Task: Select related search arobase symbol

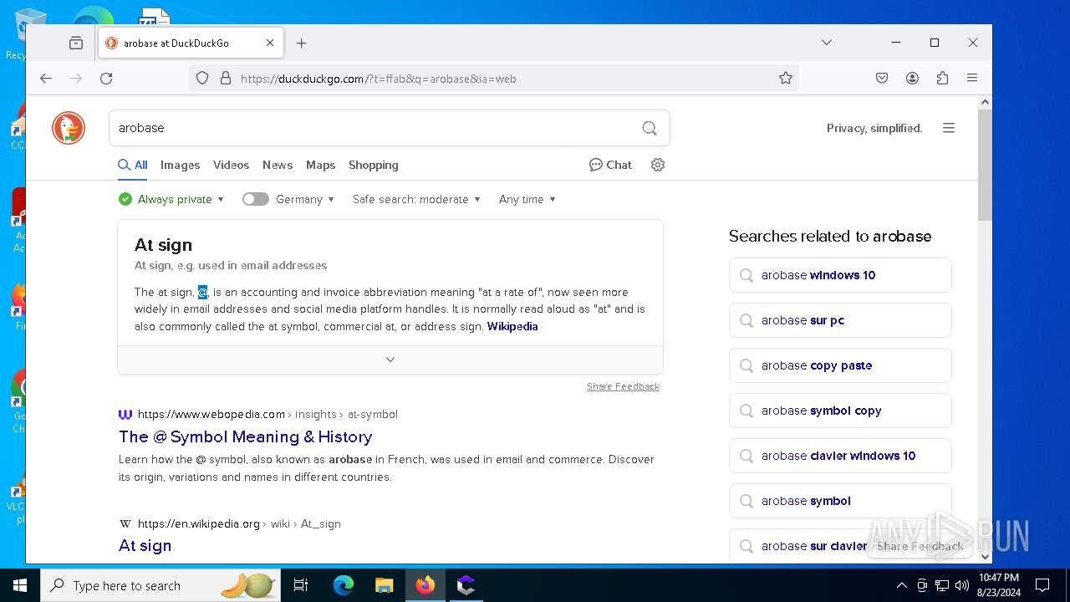Action: 840,501
